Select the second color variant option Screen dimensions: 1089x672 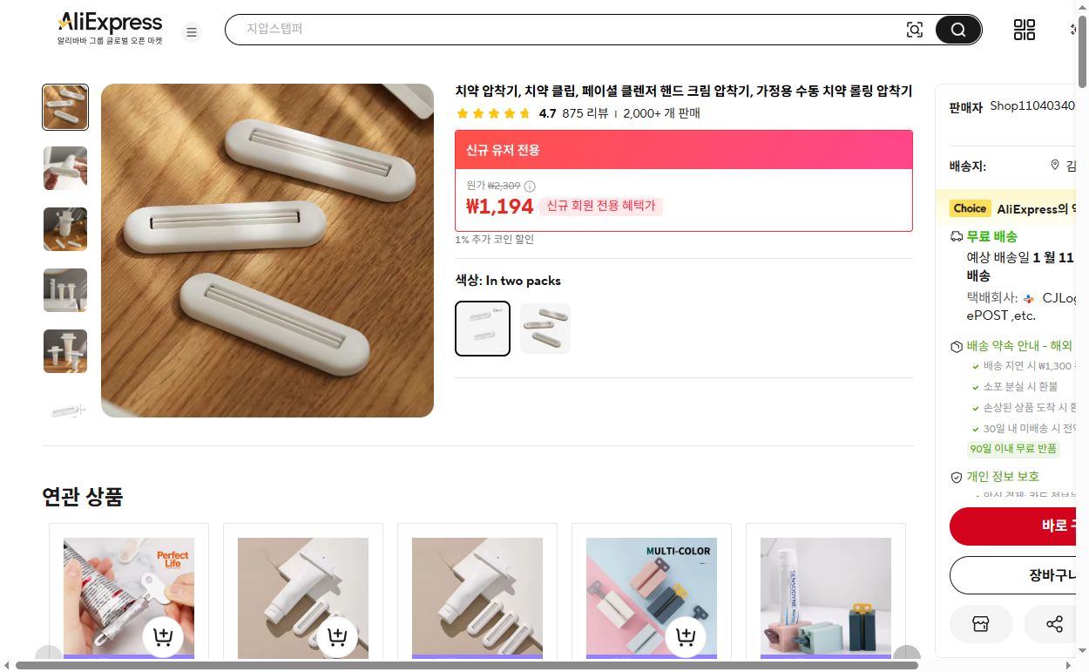click(x=545, y=328)
